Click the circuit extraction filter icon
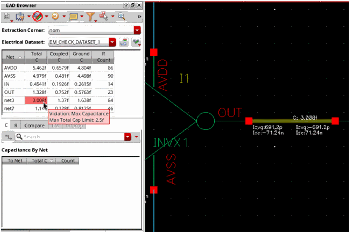The image size is (349, 232). tap(20, 16)
